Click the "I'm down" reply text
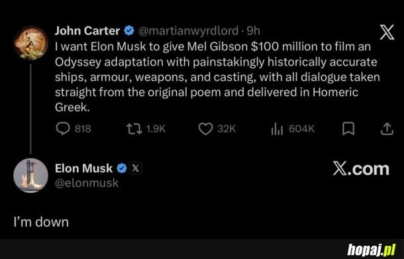The image size is (404, 259). 41,222
